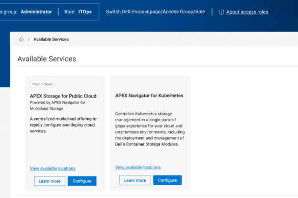Click the APEX Storage for Public Cloud title

[63, 96]
